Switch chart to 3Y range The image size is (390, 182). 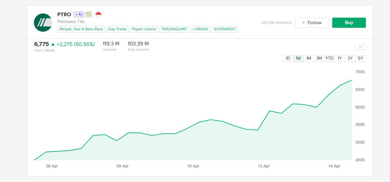(x=350, y=58)
